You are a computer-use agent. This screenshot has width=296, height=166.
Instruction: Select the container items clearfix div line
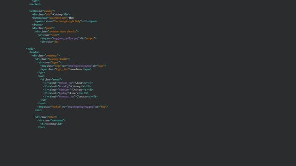[56, 31]
